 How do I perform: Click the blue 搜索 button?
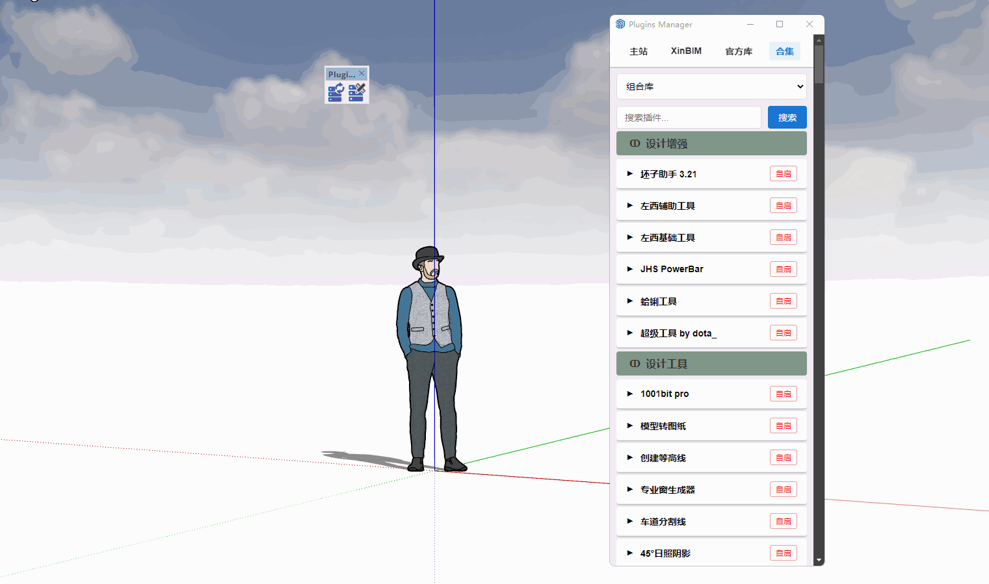tap(787, 118)
